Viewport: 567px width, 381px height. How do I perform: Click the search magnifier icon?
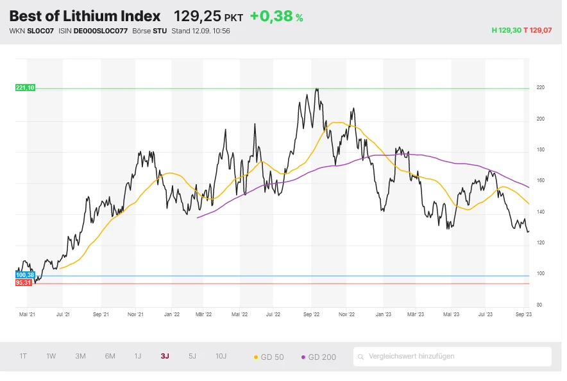362,357
